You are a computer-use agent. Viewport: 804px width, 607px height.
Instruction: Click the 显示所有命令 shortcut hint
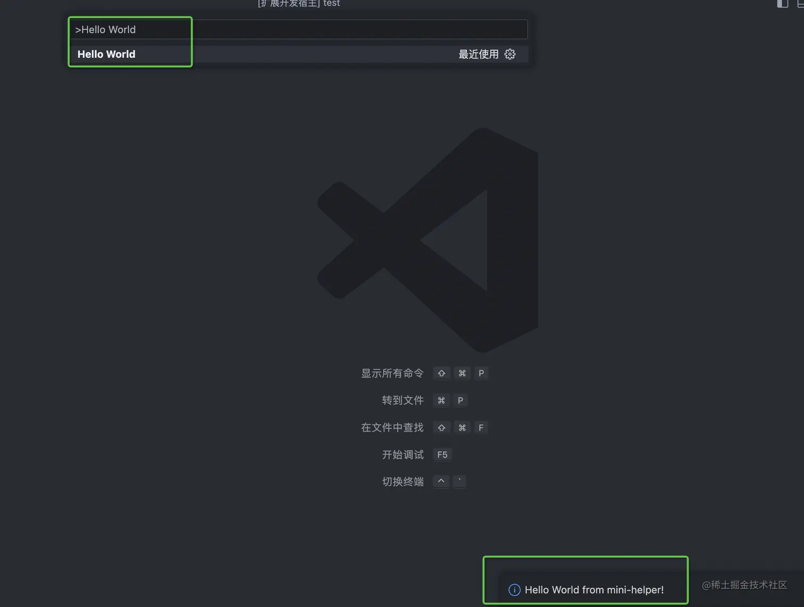[x=392, y=373]
